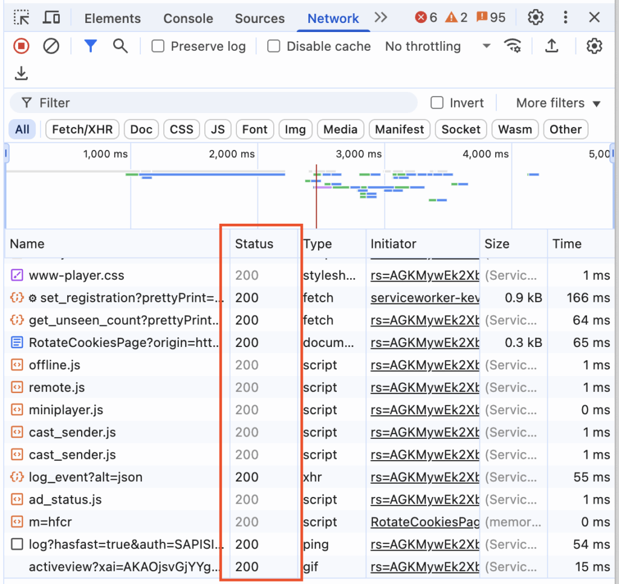This screenshot has width=619, height=584.
Task: Open Network panel settings gear
Action: coord(594,46)
